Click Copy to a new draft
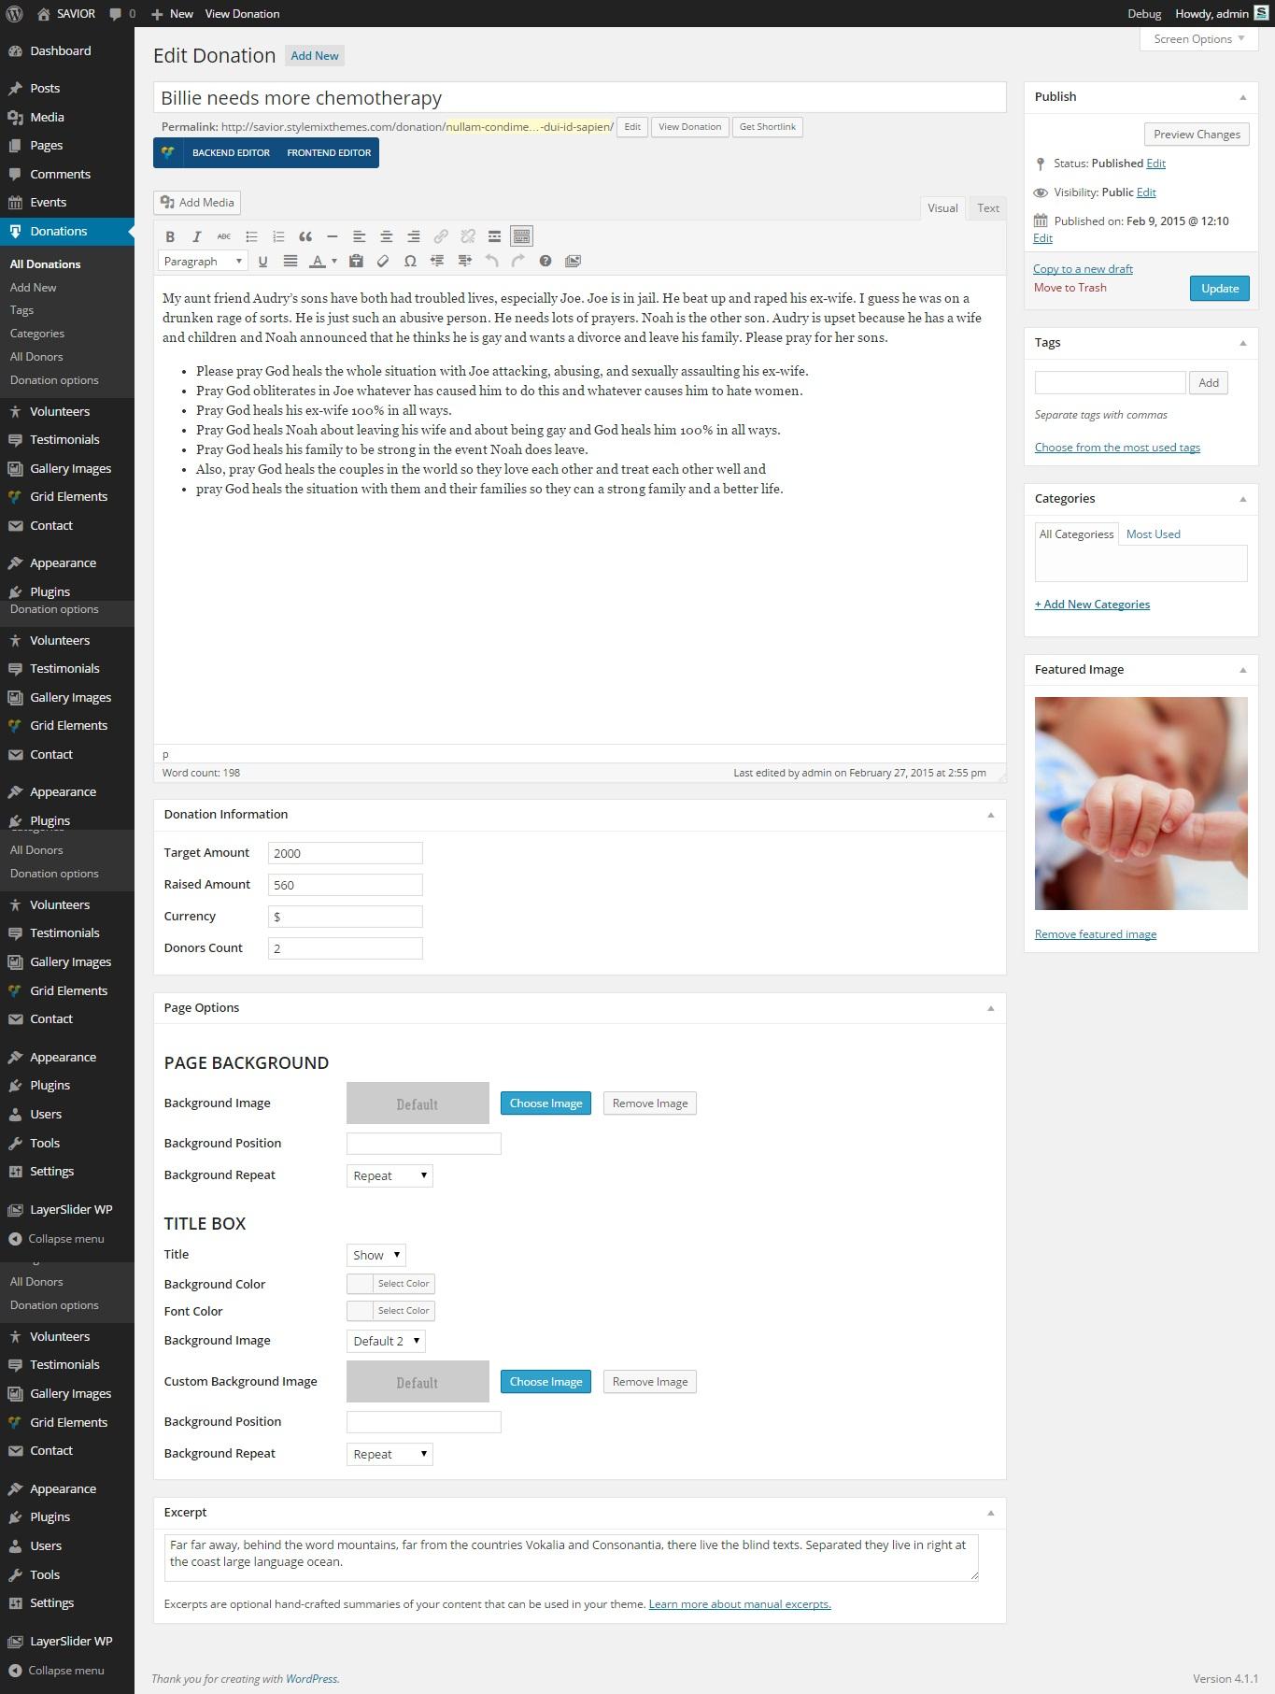Viewport: 1275px width, 1694px height. [1083, 269]
